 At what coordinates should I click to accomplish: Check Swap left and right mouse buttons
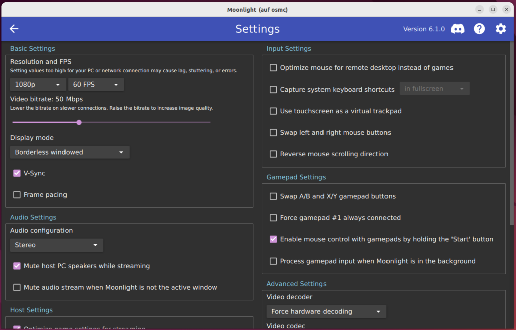[273, 133]
